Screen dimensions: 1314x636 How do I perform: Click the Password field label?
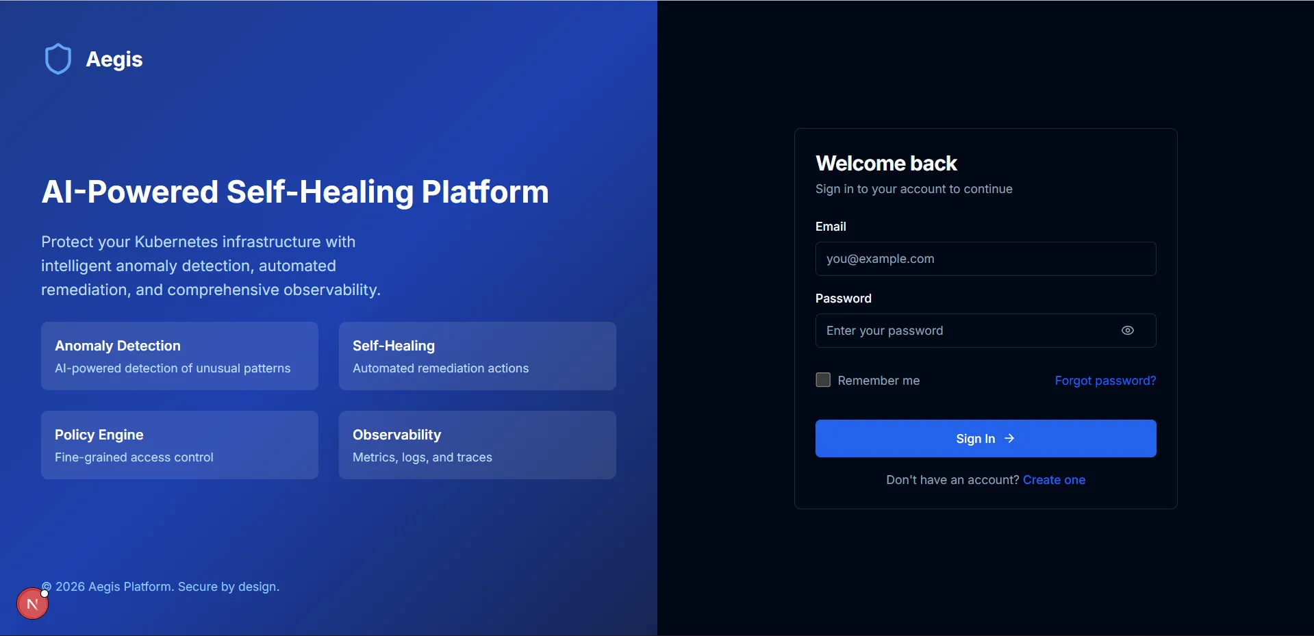pyautogui.click(x=843, y=298)
